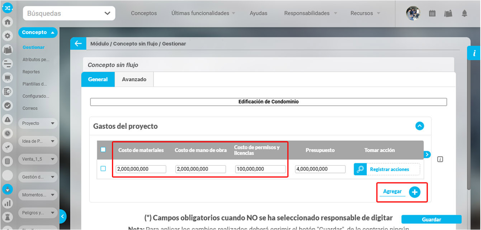This screenshot has height=230, width=481.
Task: Click the magnifier icon beside Registrar acciones
Action: point(360,169)
